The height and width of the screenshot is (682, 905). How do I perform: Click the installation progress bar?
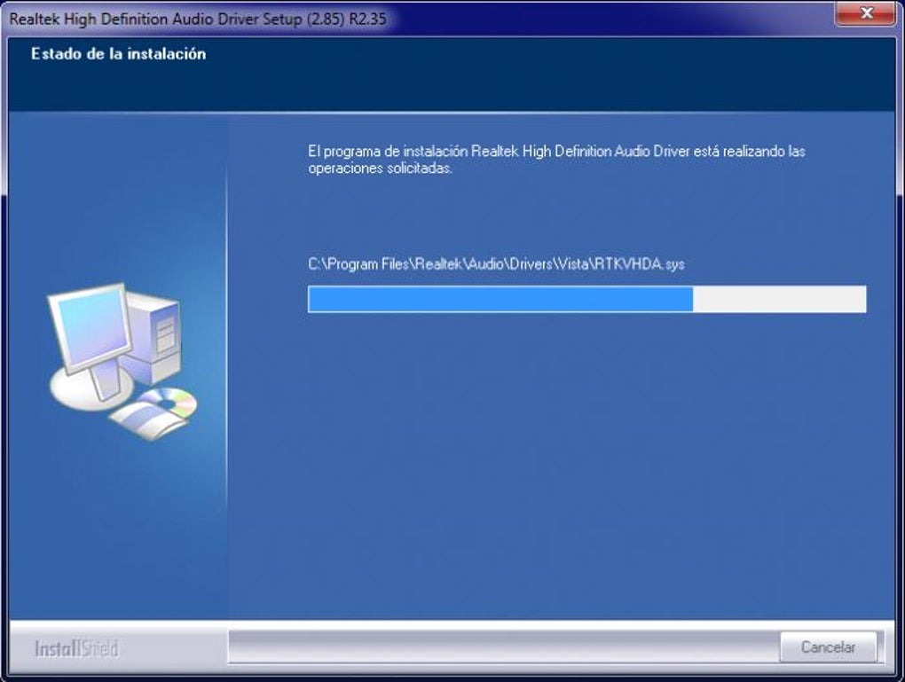tap(586, 299)
